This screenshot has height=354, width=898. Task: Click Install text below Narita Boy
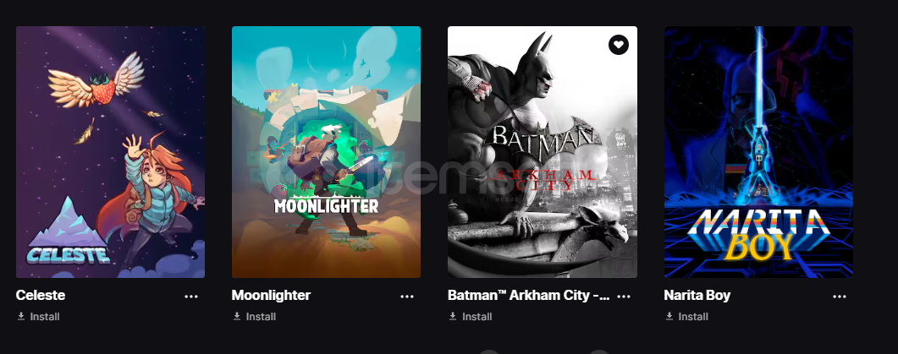(693, 316)
